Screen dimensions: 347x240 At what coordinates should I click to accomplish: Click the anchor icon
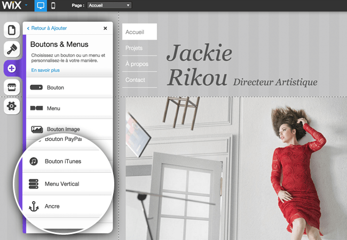(34, 206)
